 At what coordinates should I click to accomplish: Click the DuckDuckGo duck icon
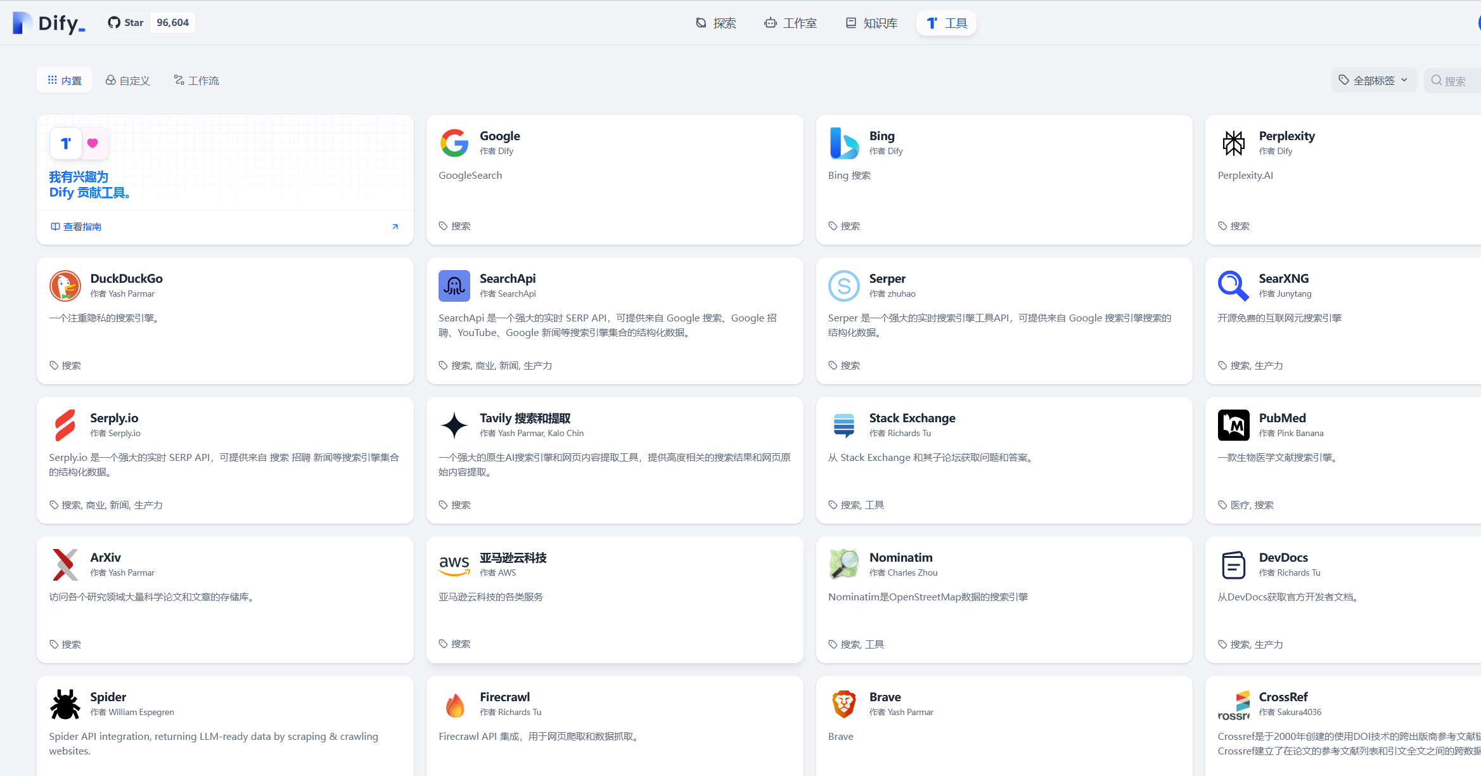[65, 286]
